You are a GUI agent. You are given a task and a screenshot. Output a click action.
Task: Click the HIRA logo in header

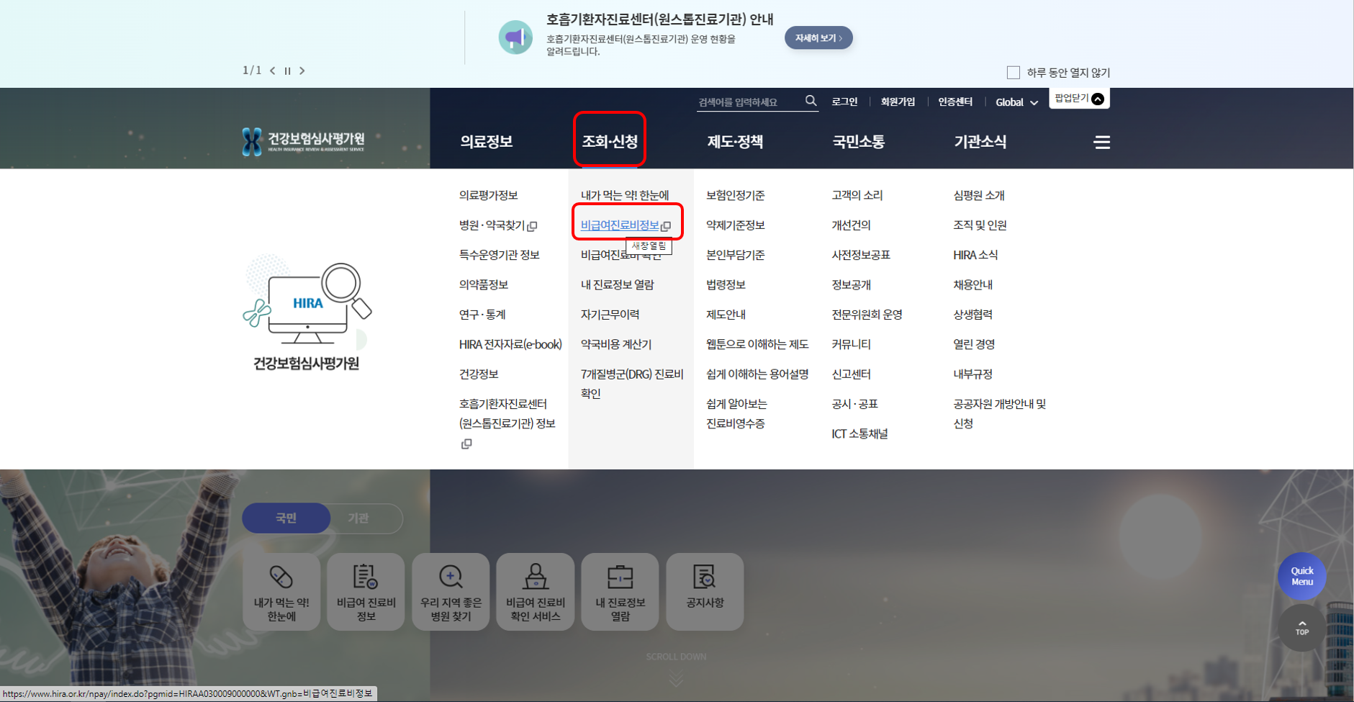(303, 141)
